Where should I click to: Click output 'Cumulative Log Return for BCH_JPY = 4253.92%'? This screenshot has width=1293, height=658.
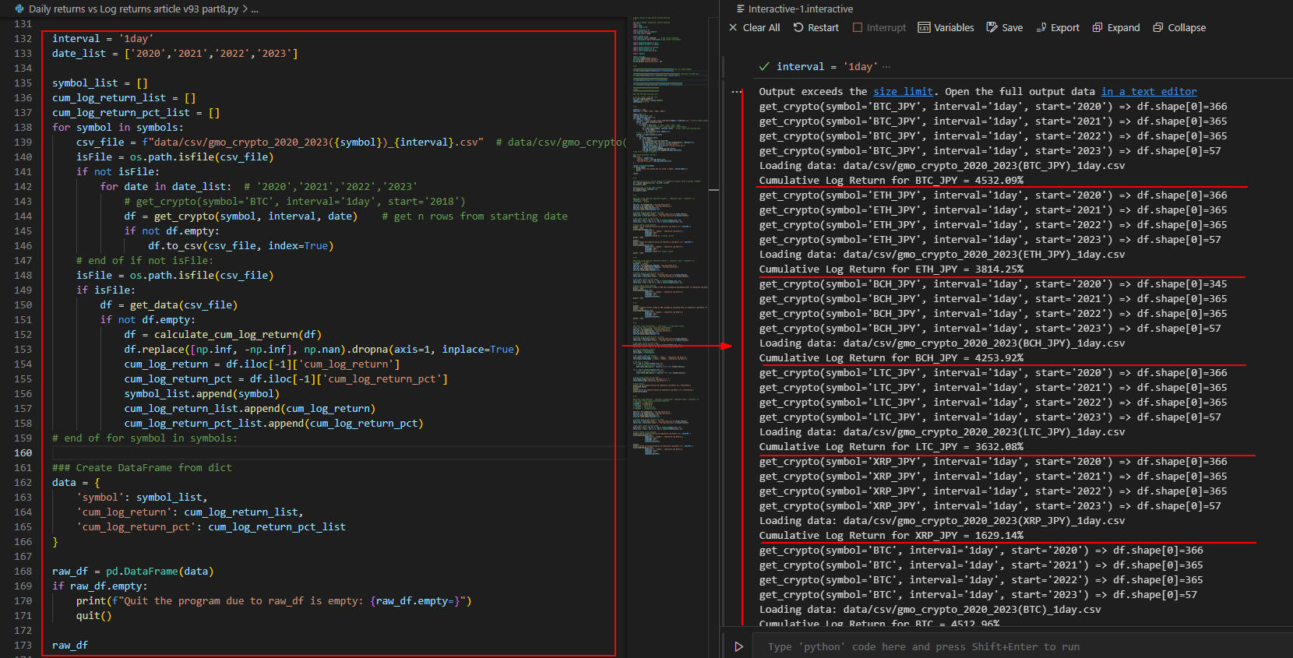(x=891, y=357)
